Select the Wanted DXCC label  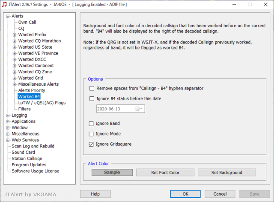[x=32, y=60]
